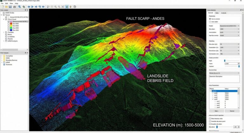244x133 pixels.
Task: Click the right button below Data Parameters table
Action: pyautogui.click(x=232, y=111)
